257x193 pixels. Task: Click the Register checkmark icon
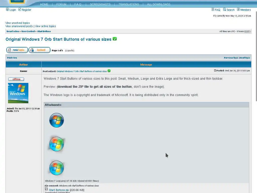20,9
